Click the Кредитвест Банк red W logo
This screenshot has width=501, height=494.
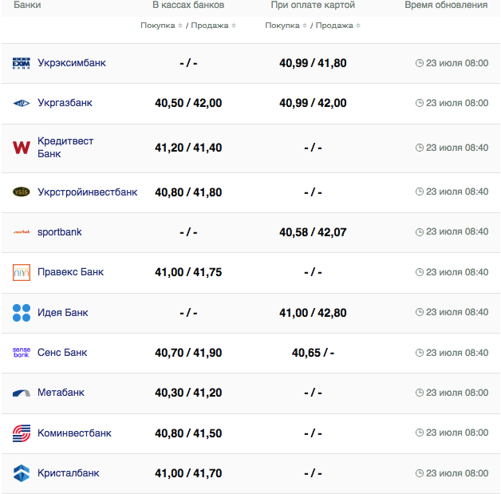click(22, 148)
